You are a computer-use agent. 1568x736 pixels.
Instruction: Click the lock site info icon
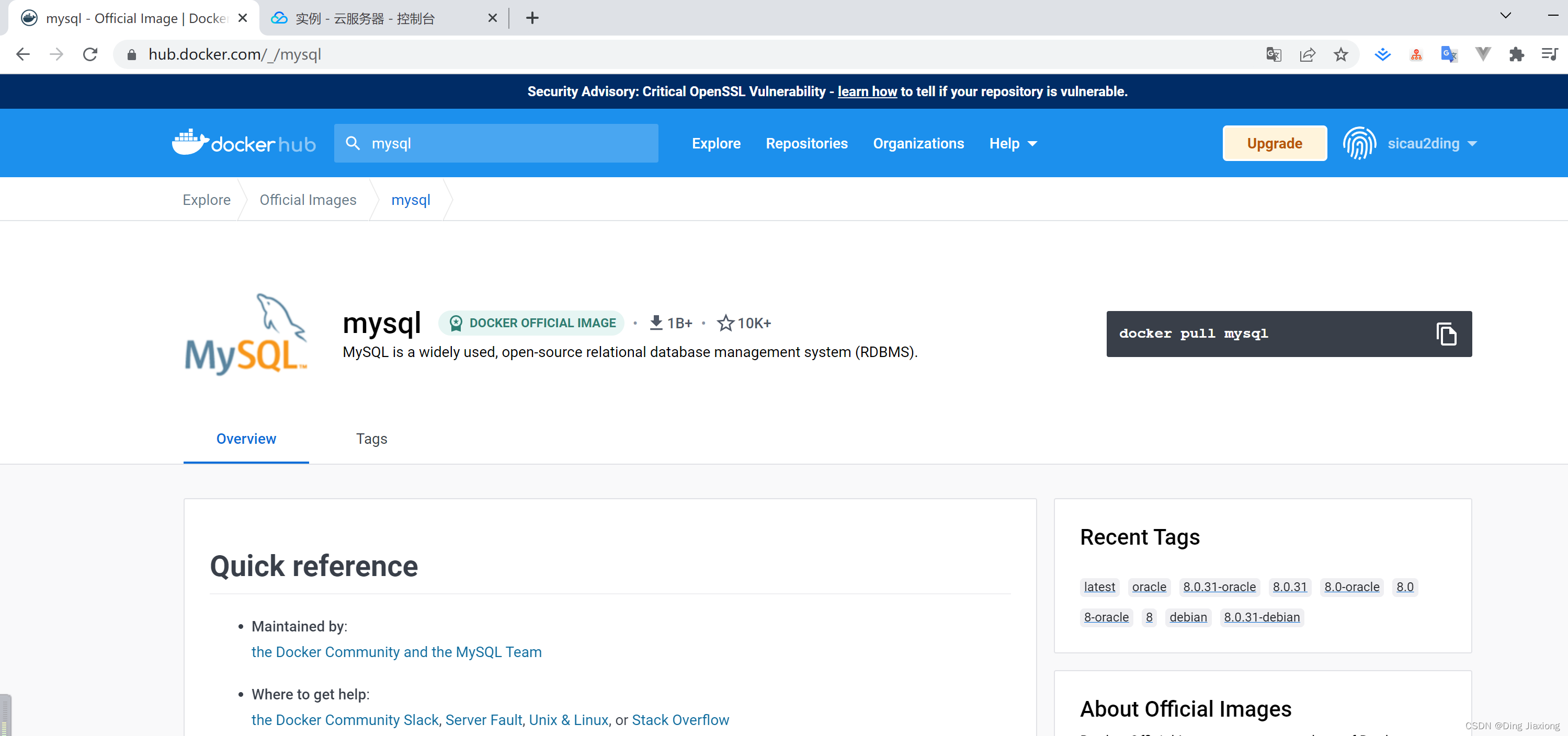(131, 55)
